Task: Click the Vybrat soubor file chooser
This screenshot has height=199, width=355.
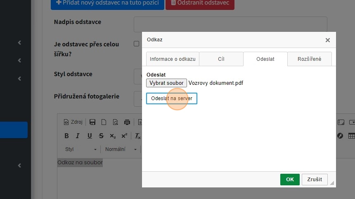Action: pos(166,83)
